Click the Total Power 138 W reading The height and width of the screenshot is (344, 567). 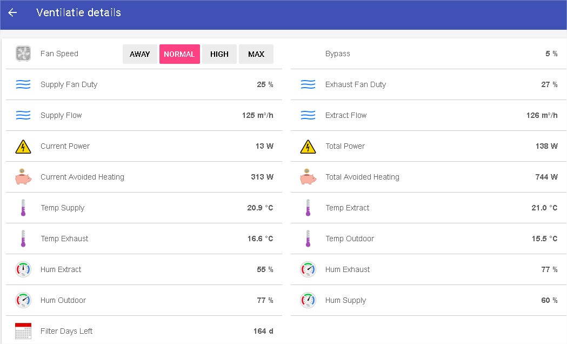pos(546,147)
